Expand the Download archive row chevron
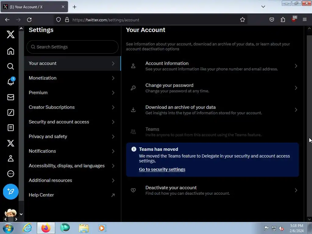The width and height of the screenshot is (312, 234). tap(296, 110)
